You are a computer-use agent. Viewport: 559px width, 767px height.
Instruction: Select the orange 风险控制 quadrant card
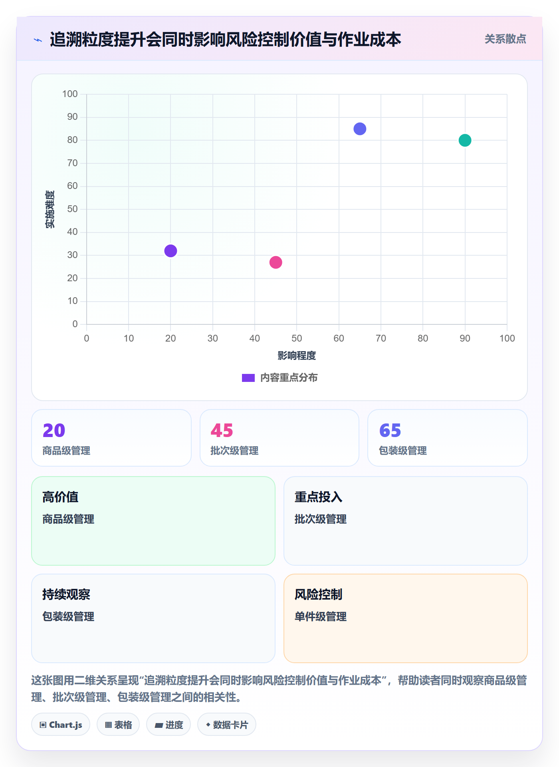point(406,618)
